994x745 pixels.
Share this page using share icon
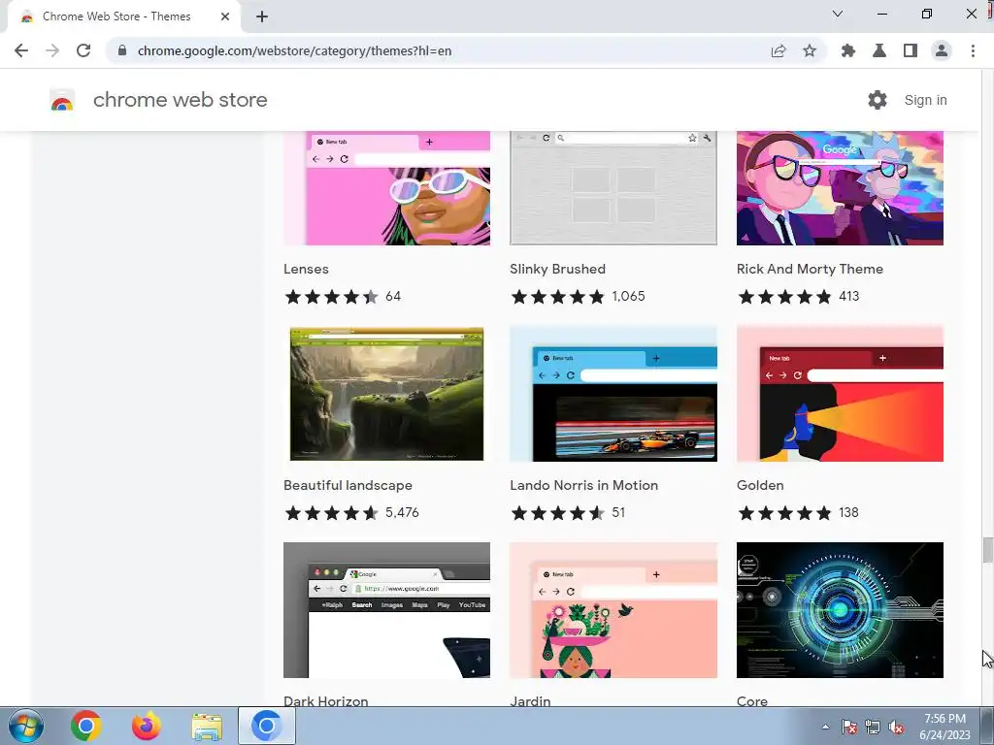tap(779, 50)
